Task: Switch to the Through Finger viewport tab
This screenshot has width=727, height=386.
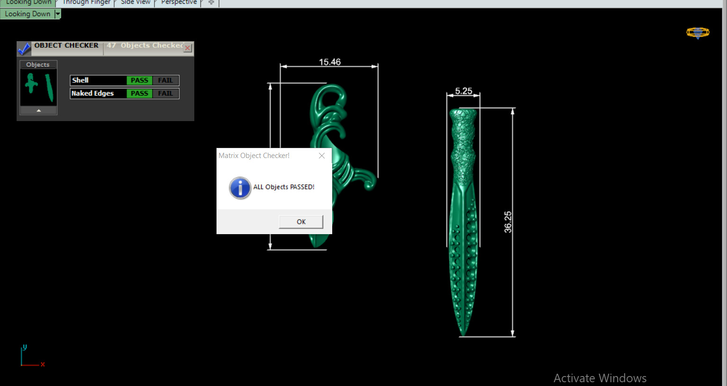Action: click(86, 2)
